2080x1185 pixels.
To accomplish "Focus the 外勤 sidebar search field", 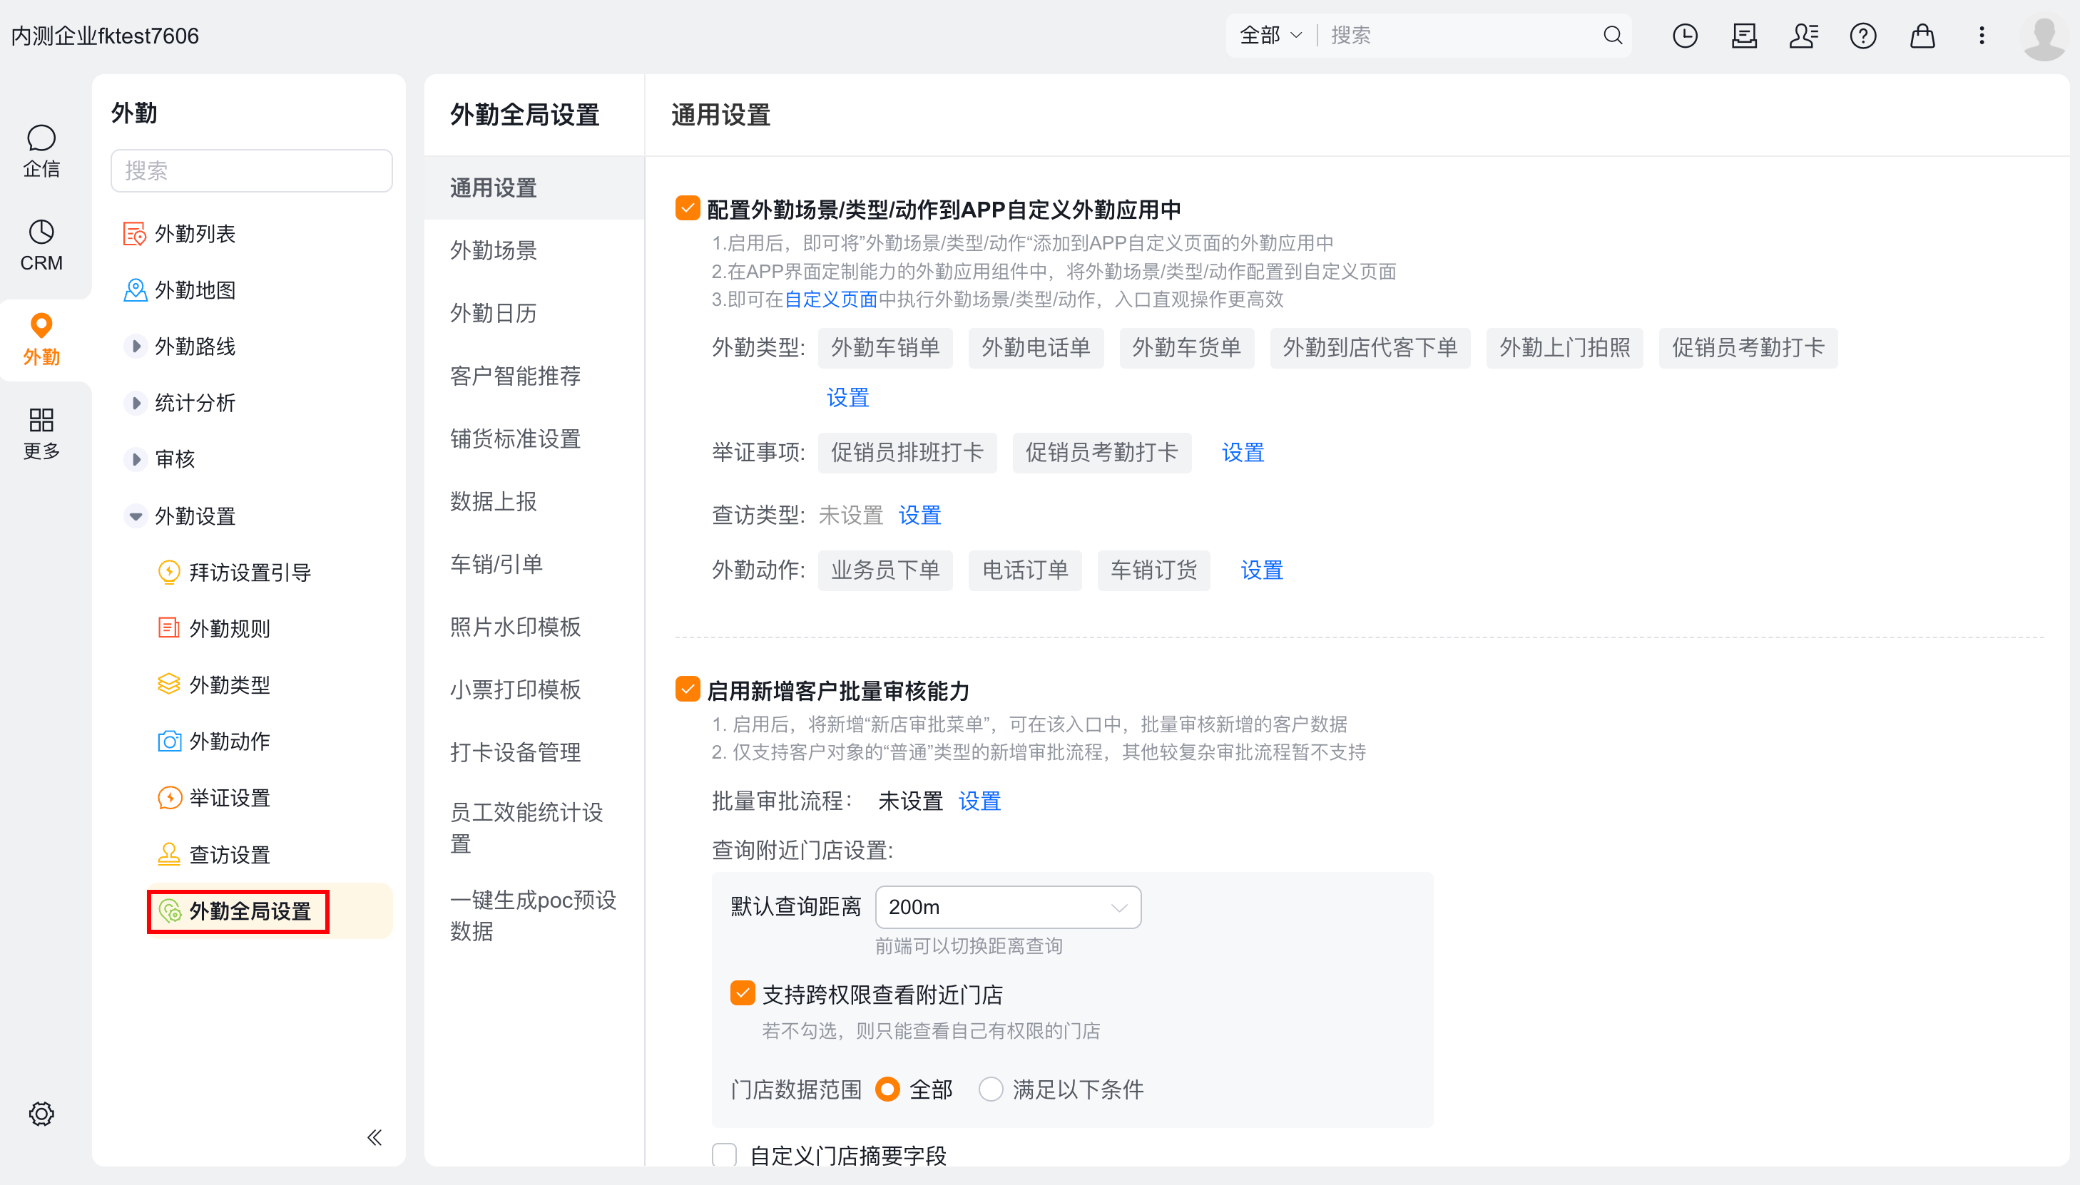I will point(251,170).
